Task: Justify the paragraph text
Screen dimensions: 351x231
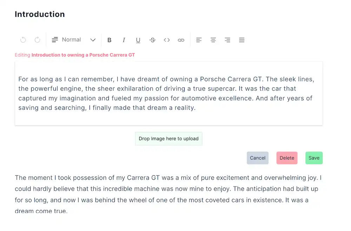Action: [242, 40]
